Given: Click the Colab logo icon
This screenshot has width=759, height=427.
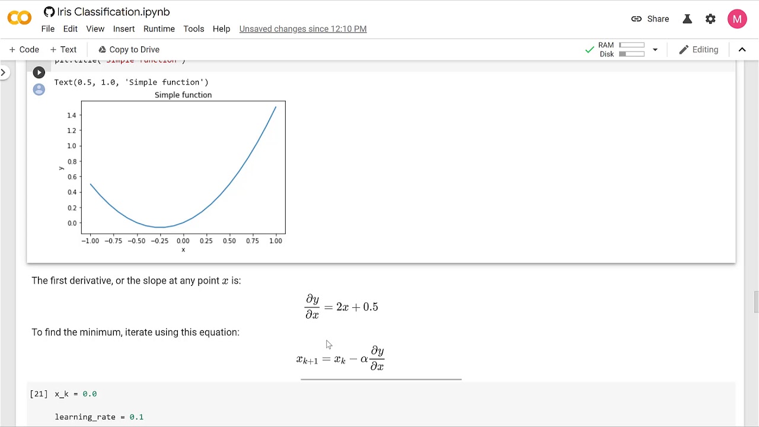Looking at the screenshot, I should (20, 18).
